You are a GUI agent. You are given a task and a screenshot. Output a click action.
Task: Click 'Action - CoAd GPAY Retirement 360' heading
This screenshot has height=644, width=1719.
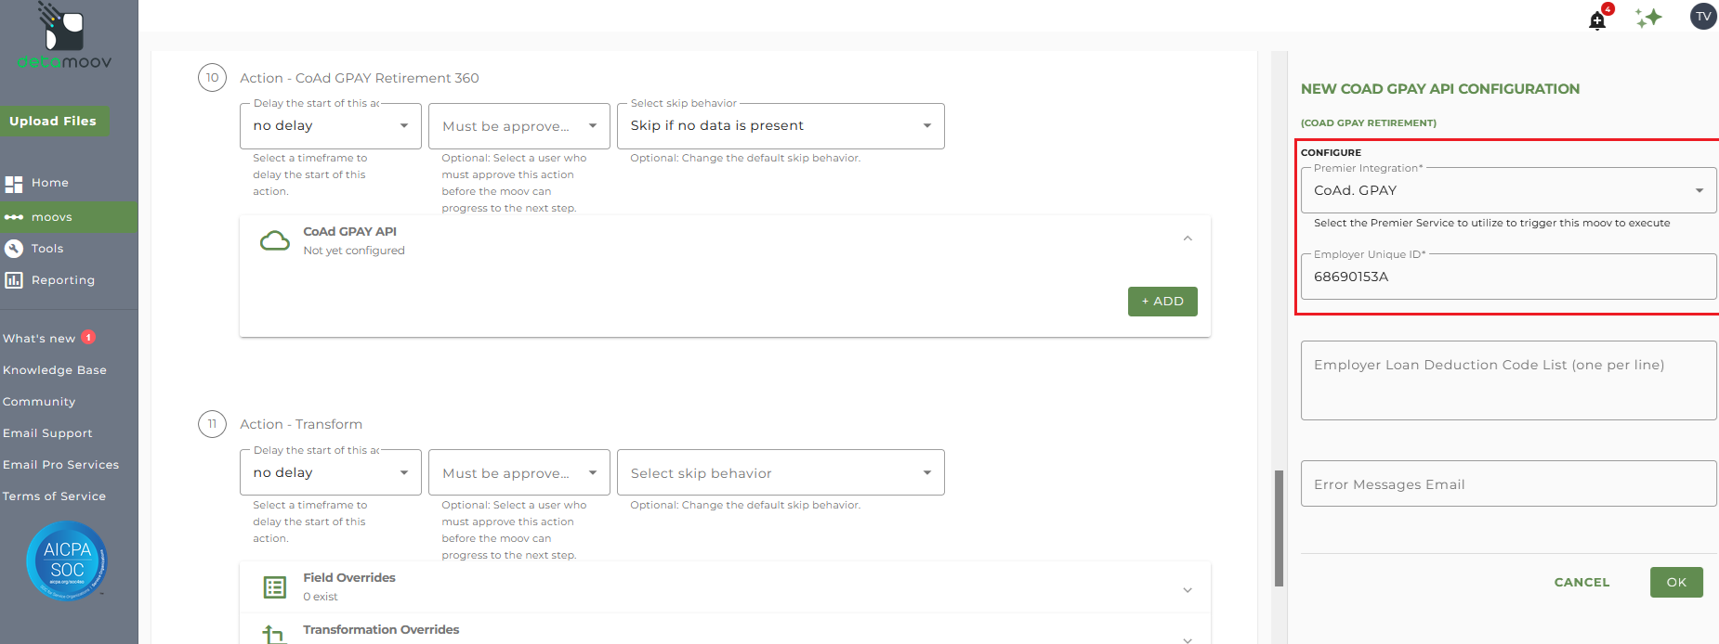click(360, 78)
